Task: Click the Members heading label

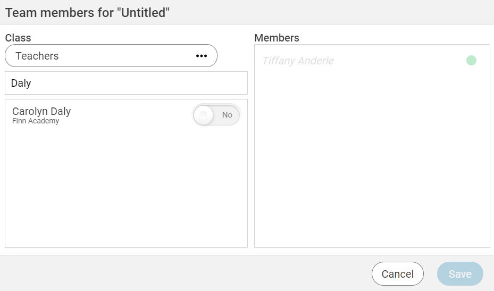Action: (277, 38)
